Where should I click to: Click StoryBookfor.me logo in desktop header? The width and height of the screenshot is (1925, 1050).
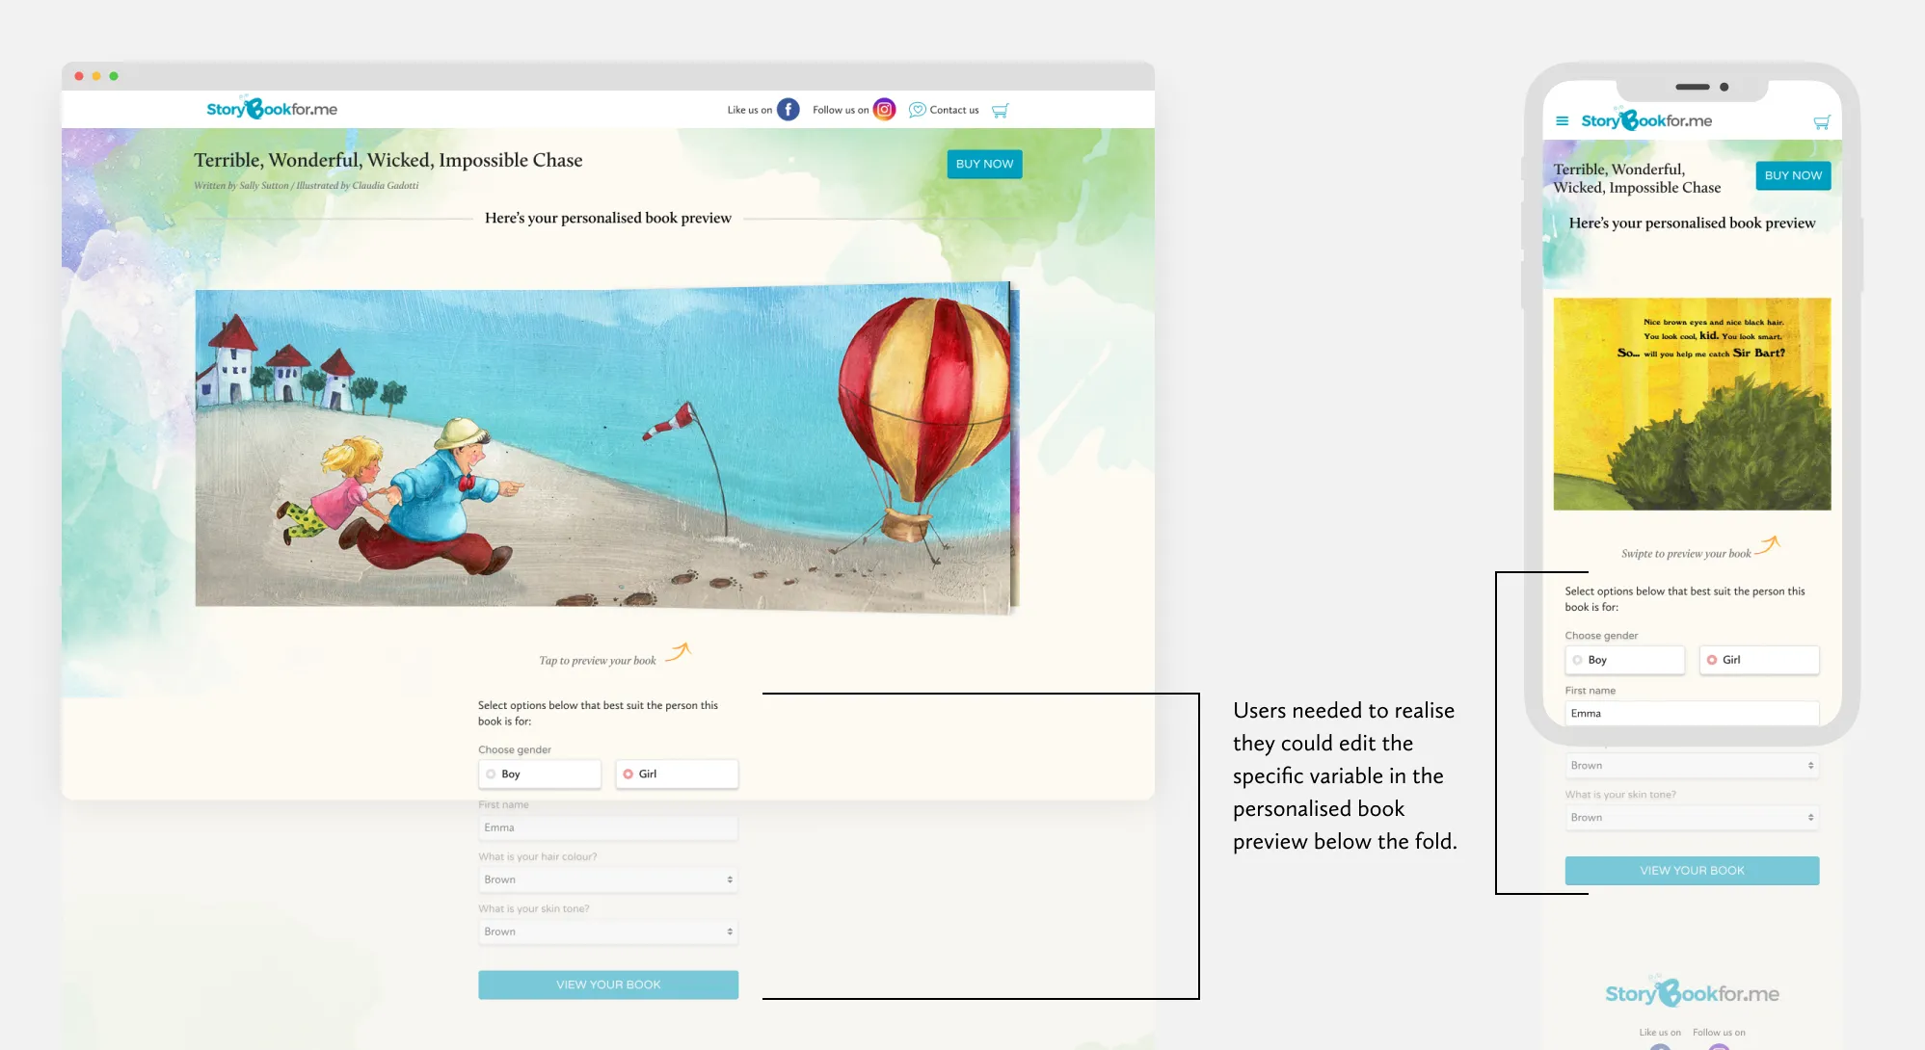tap(272, 108)
